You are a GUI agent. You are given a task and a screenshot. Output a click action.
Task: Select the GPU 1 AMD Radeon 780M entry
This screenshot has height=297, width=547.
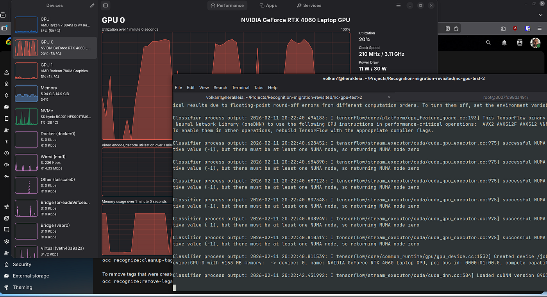click(x=55, y=71)
